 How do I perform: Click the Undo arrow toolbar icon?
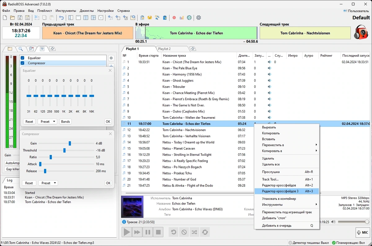[x=61, y=18]
